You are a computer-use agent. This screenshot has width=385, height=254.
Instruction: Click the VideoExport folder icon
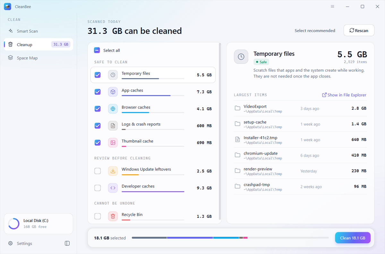237,108
